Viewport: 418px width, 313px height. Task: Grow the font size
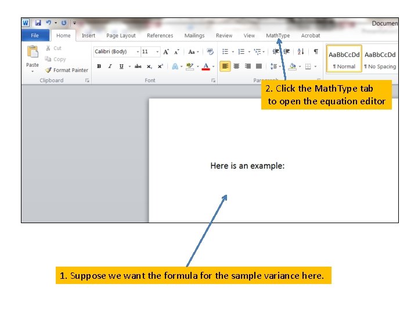click(166, 52)
